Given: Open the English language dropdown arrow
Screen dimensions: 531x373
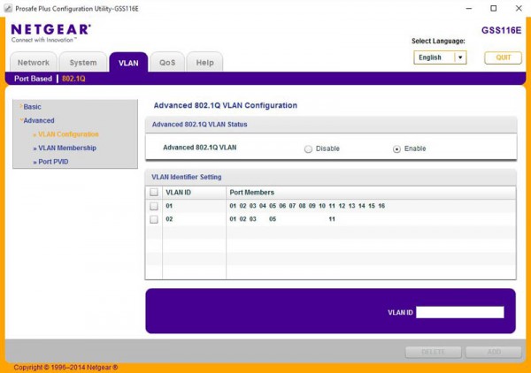Looking at the screenshot, I should (x=460, y=57).
